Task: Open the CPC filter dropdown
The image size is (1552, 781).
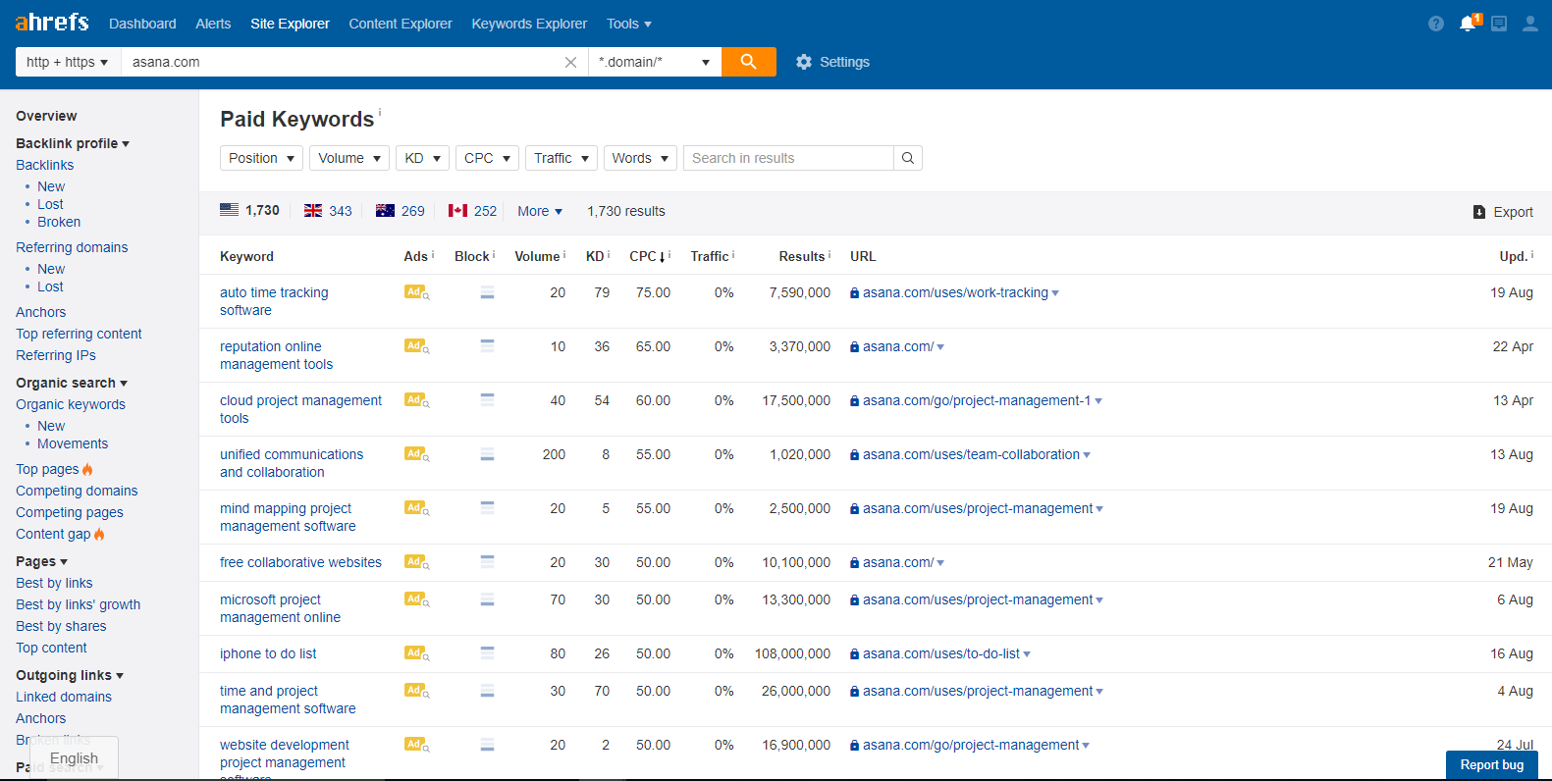Action: [487, 158]
